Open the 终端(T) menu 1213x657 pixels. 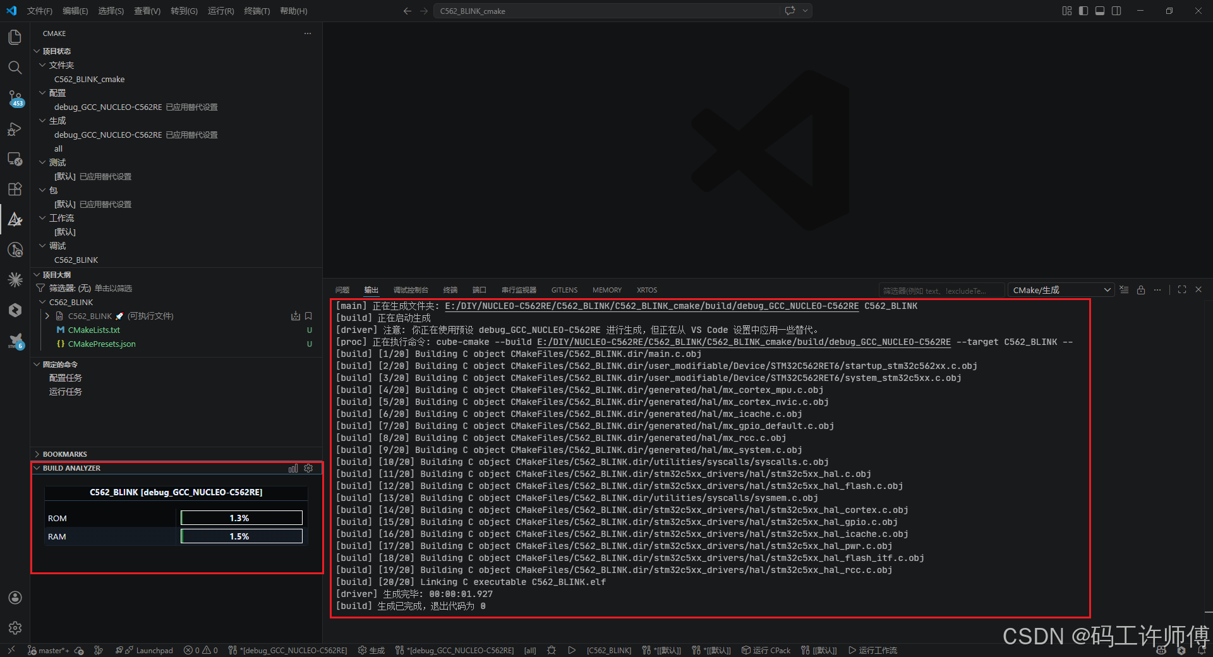256,11
